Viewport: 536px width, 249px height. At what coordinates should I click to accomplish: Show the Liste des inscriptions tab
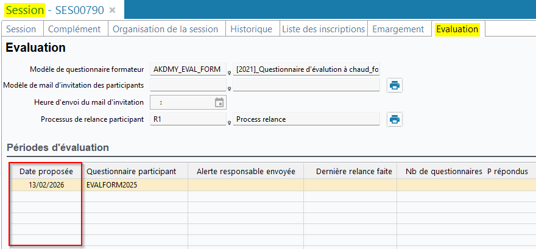[323, 29]
